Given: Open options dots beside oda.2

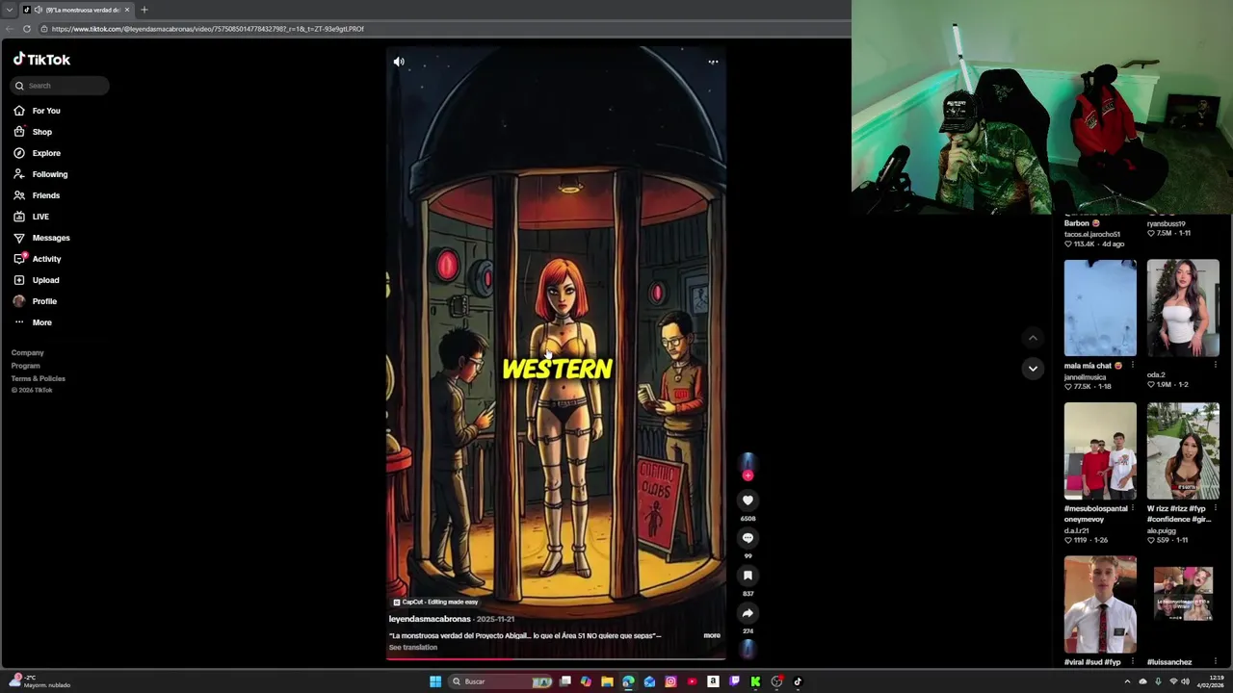Looking at the screenshot, I should [1215, 366].
